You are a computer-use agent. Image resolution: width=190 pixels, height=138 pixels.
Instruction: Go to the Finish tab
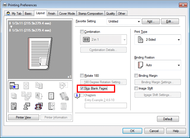point(52,13)
